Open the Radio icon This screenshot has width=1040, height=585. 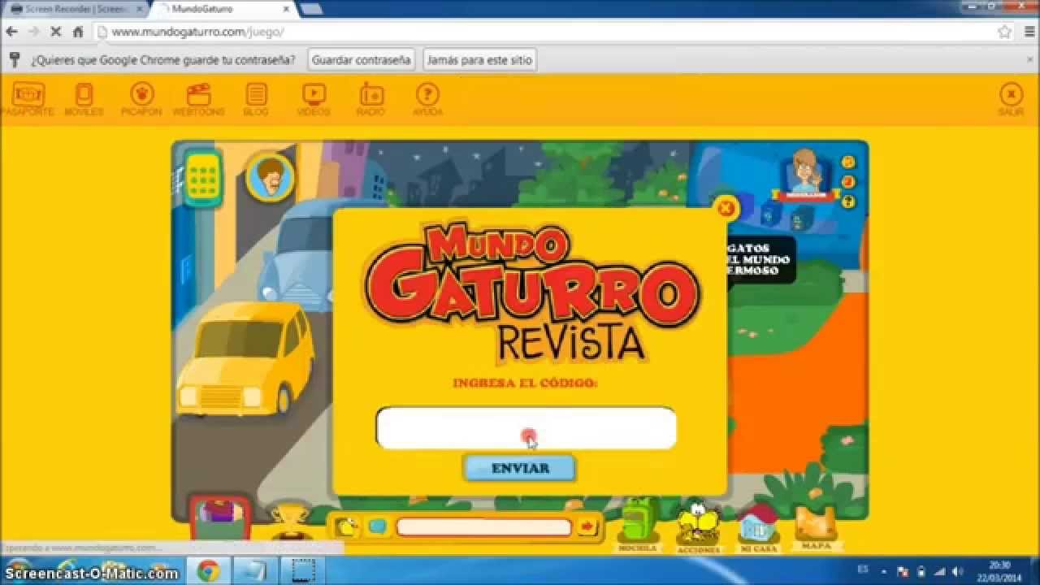pos(370,99)
